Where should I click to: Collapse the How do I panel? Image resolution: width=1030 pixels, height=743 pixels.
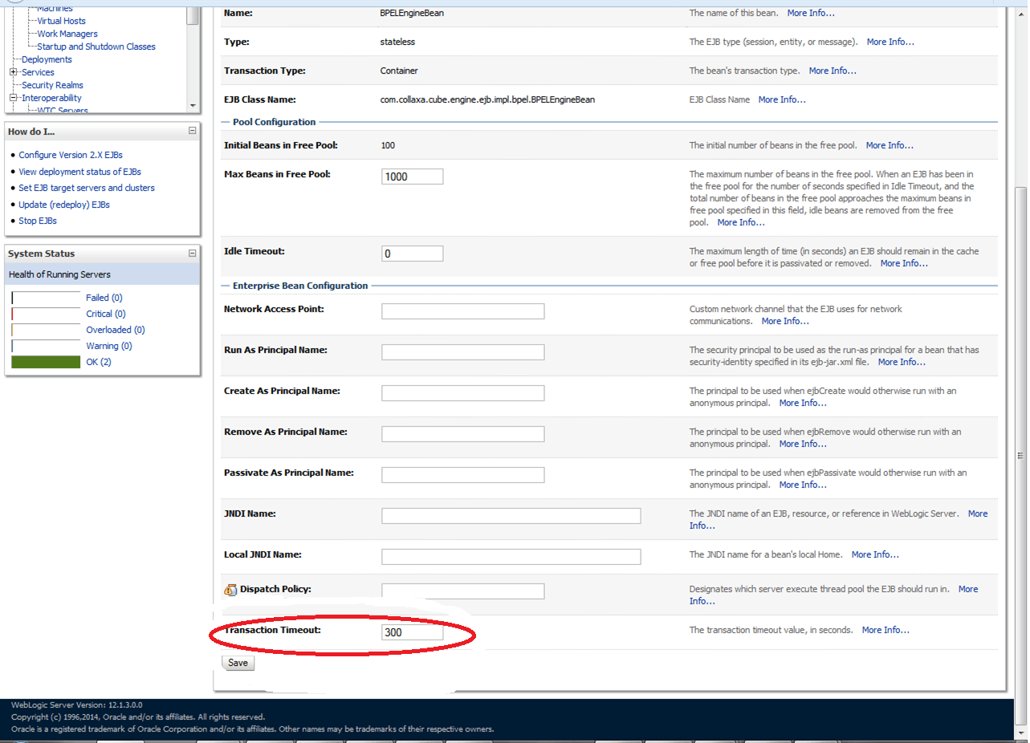coord(192,130)
